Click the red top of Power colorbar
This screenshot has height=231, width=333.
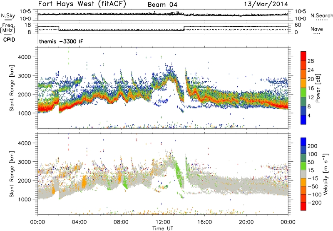303,56
